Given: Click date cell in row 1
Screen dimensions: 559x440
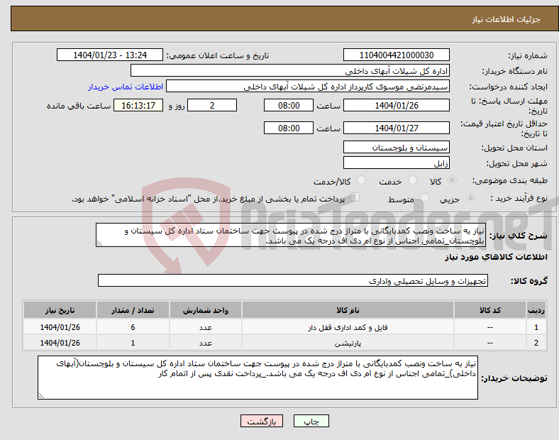Looking at the screenshot, I should click(60, 327).
